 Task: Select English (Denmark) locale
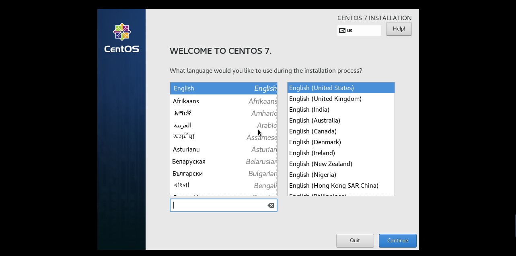click(341, 142)
